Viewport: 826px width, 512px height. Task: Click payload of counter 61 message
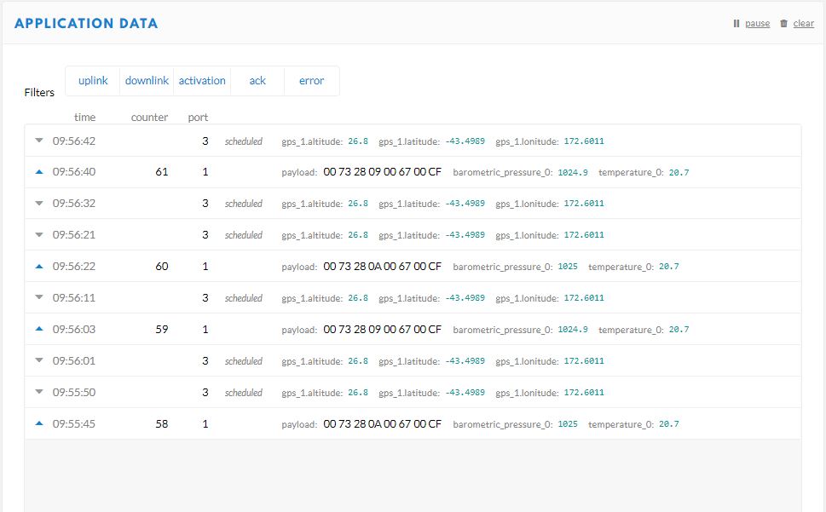point(382,172)
